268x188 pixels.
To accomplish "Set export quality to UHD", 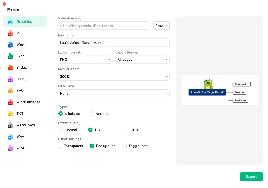I will [x=126, y=130].
